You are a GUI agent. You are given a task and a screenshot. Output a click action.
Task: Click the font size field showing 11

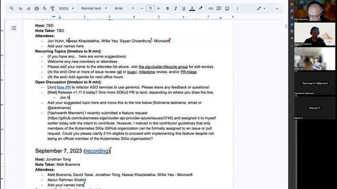(x=150, y=8)
